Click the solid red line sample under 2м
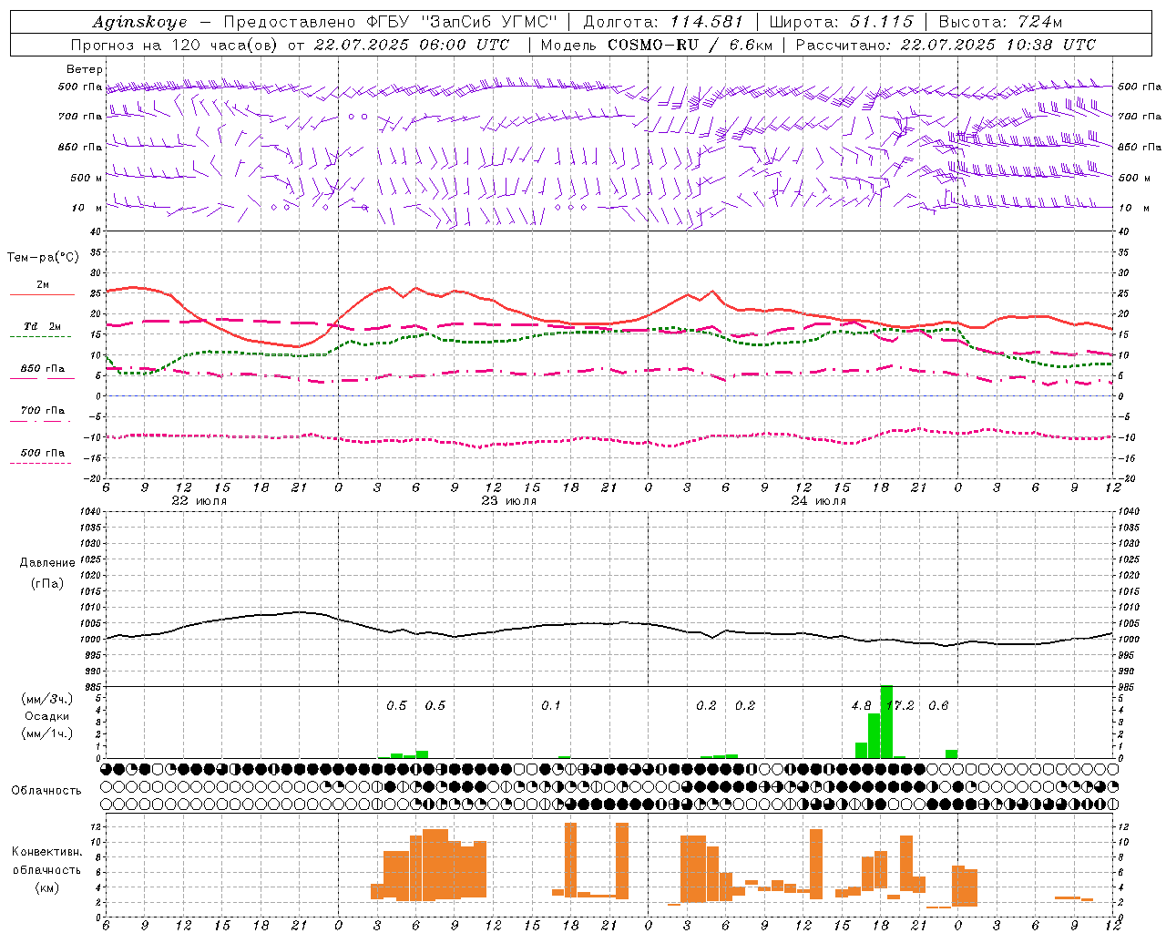This screenshot has width=1166, height=933. click(x=42, y=294)
